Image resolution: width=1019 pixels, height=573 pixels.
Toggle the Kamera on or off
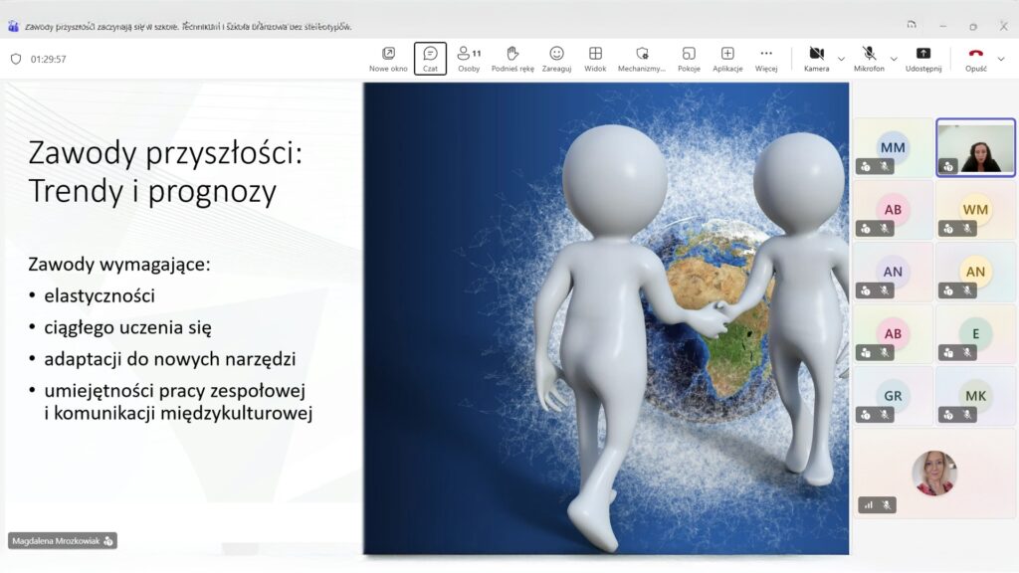pos(816,58)
